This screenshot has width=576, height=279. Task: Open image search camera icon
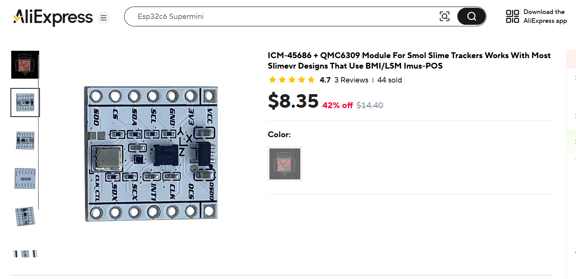coord(445,16)
